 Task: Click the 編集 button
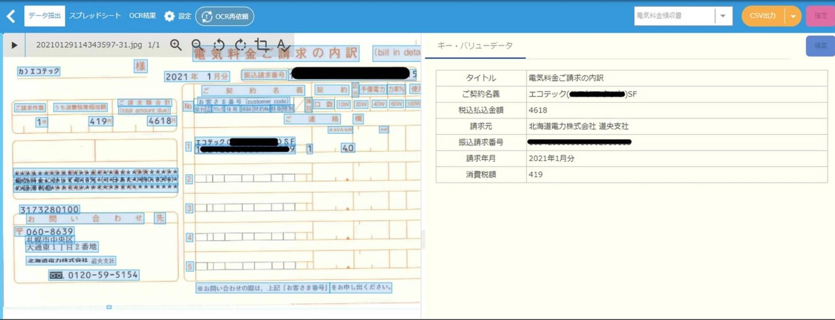[x=821, y=46]
